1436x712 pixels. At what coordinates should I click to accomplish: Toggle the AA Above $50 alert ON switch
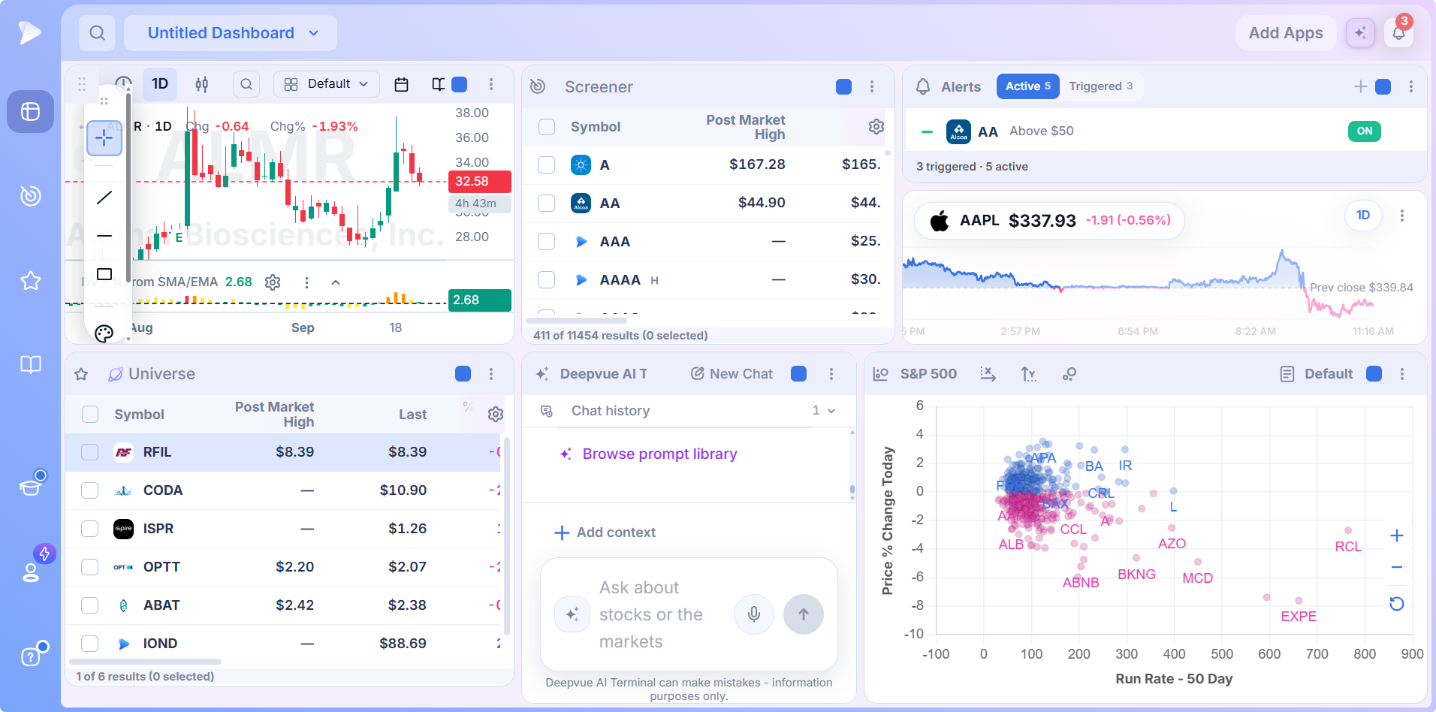(1365, 131)
